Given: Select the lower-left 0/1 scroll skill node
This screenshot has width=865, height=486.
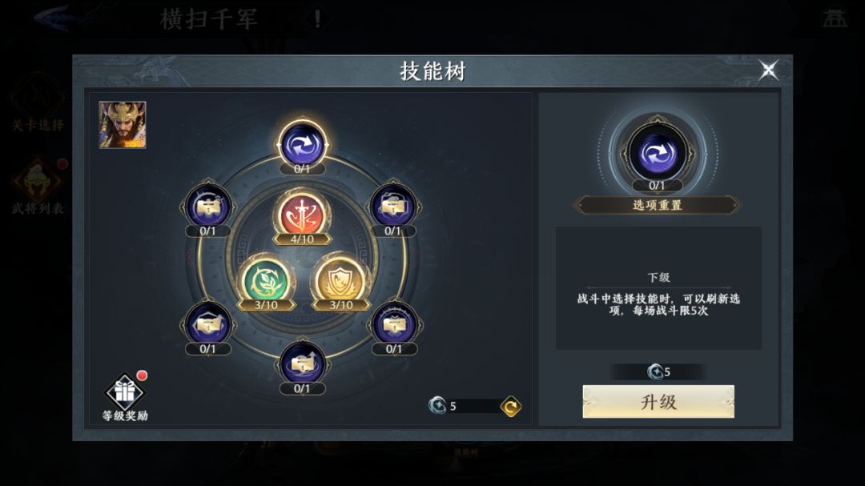Looking at the screenshot, I should (x=208, y=326).
